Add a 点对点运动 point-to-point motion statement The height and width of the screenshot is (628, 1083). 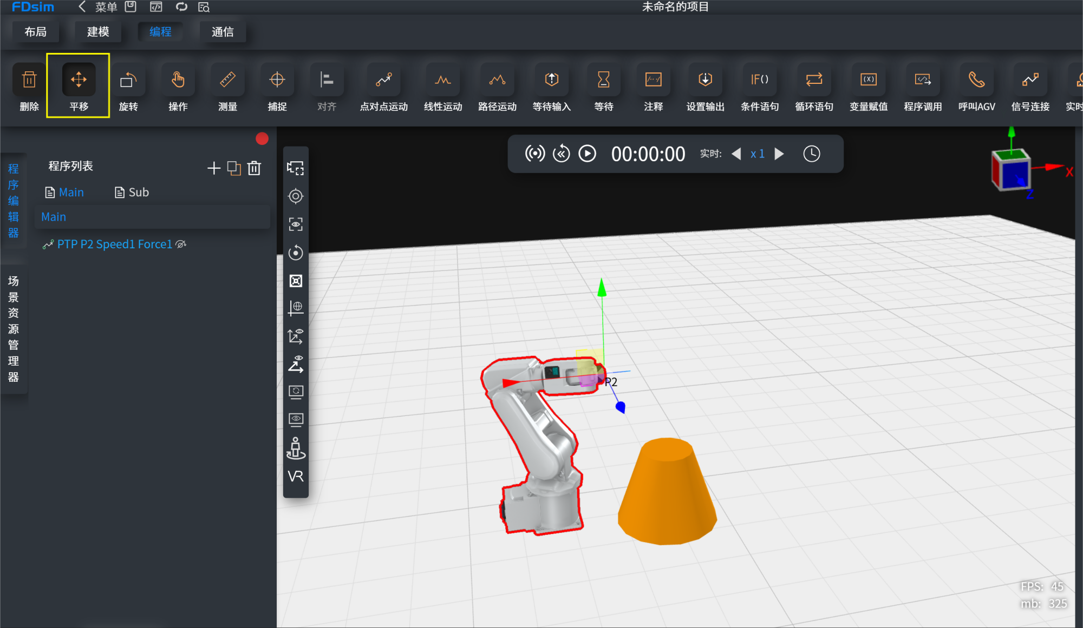pyautogui.click(x=384, y=87)
